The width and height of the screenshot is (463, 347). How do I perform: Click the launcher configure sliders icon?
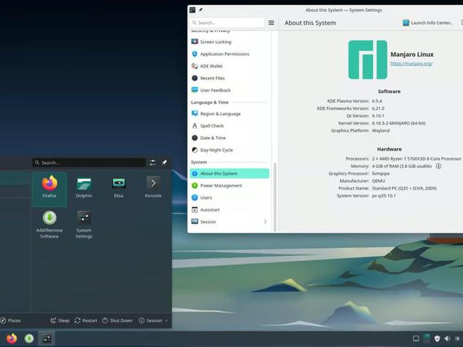pyautogui.click(x=152, y=163)
